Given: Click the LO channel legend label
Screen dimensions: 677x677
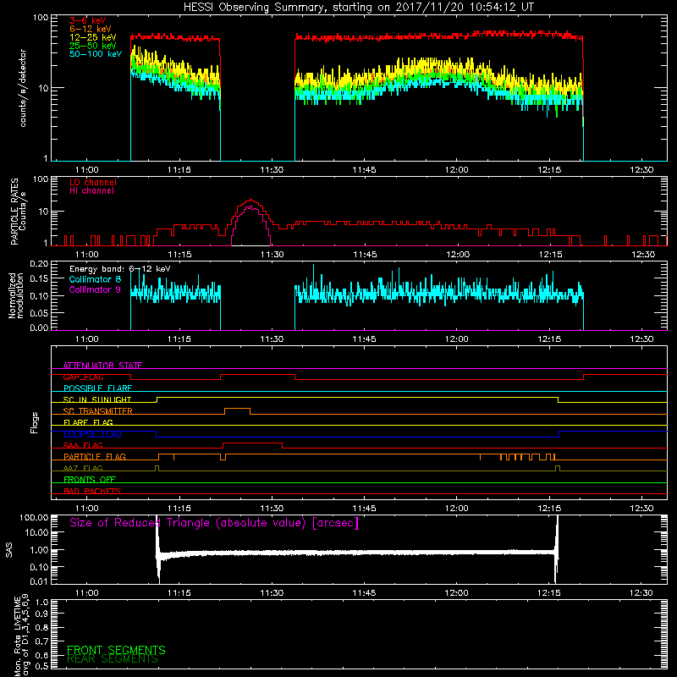Looking at the screenshot, I should click(93, 182).
